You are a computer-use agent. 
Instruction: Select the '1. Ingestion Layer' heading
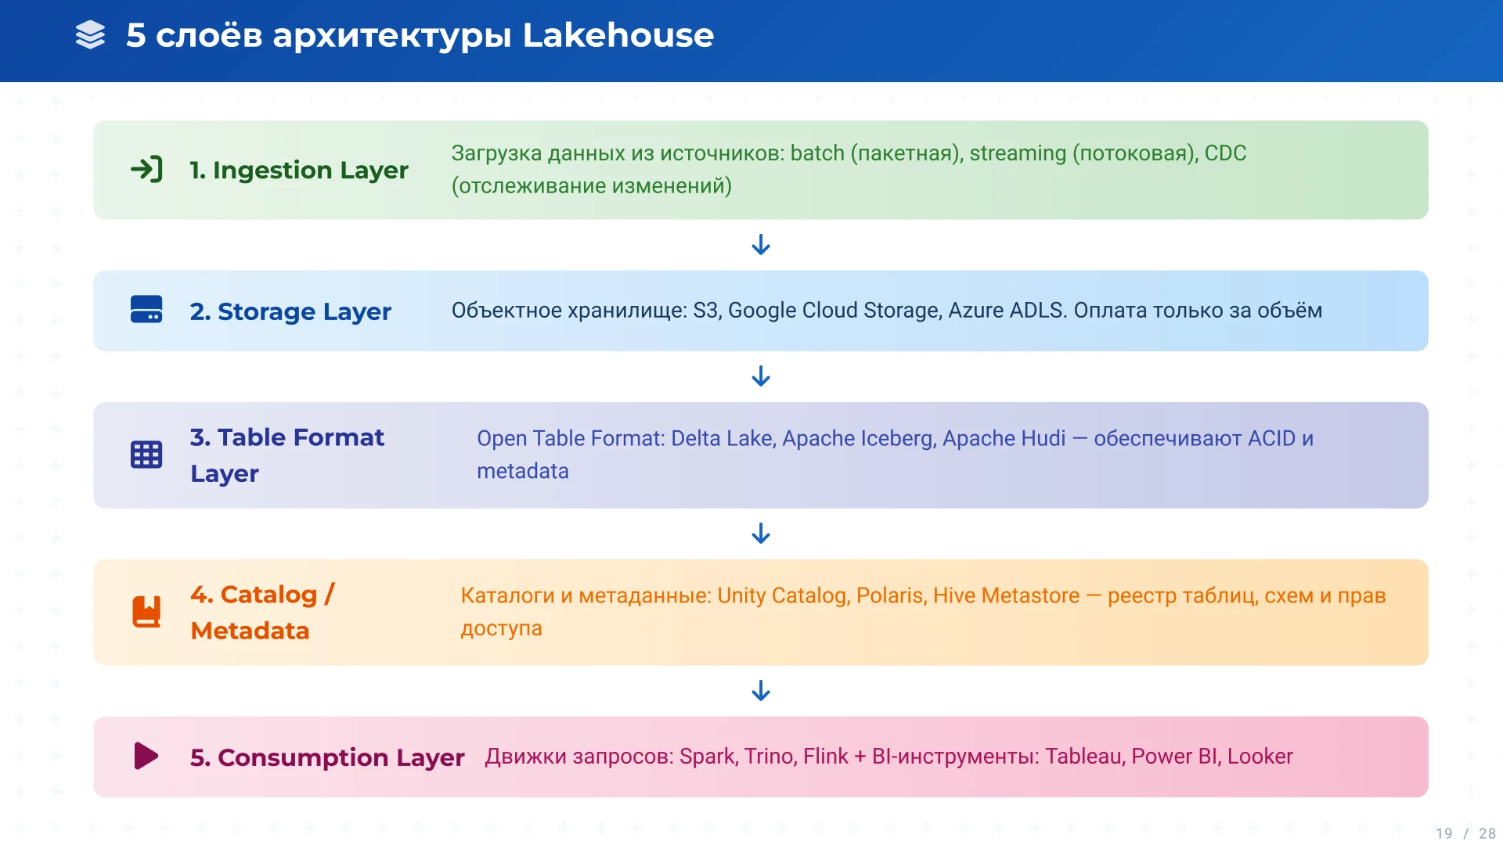(299, 170)
